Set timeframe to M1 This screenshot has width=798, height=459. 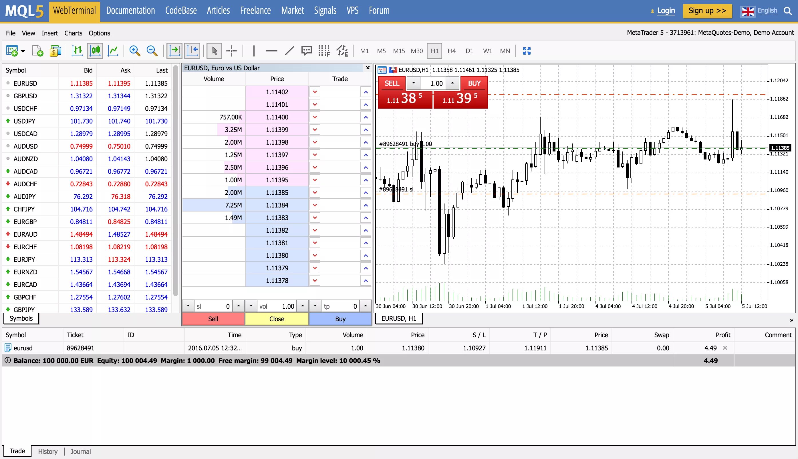(x=364, y=51)
